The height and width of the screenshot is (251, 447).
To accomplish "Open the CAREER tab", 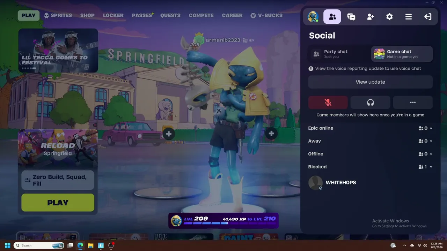I will 232,15.
